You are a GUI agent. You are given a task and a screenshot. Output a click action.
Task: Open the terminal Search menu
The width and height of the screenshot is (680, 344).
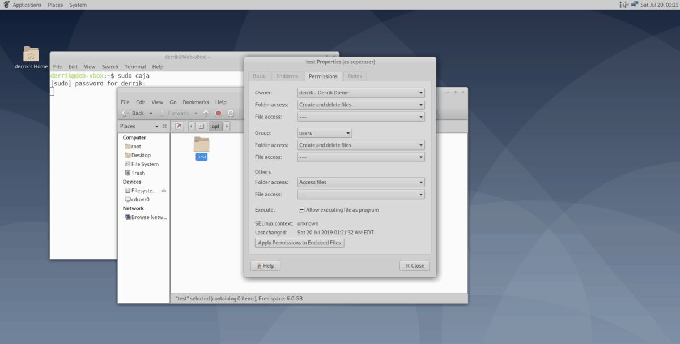[110, 67]
